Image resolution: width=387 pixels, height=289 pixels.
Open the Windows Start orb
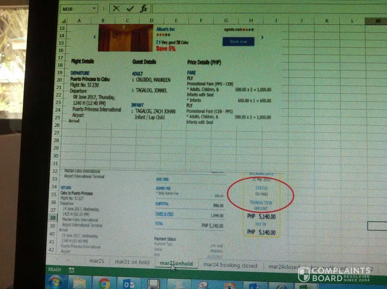click(x=55, y=283)
